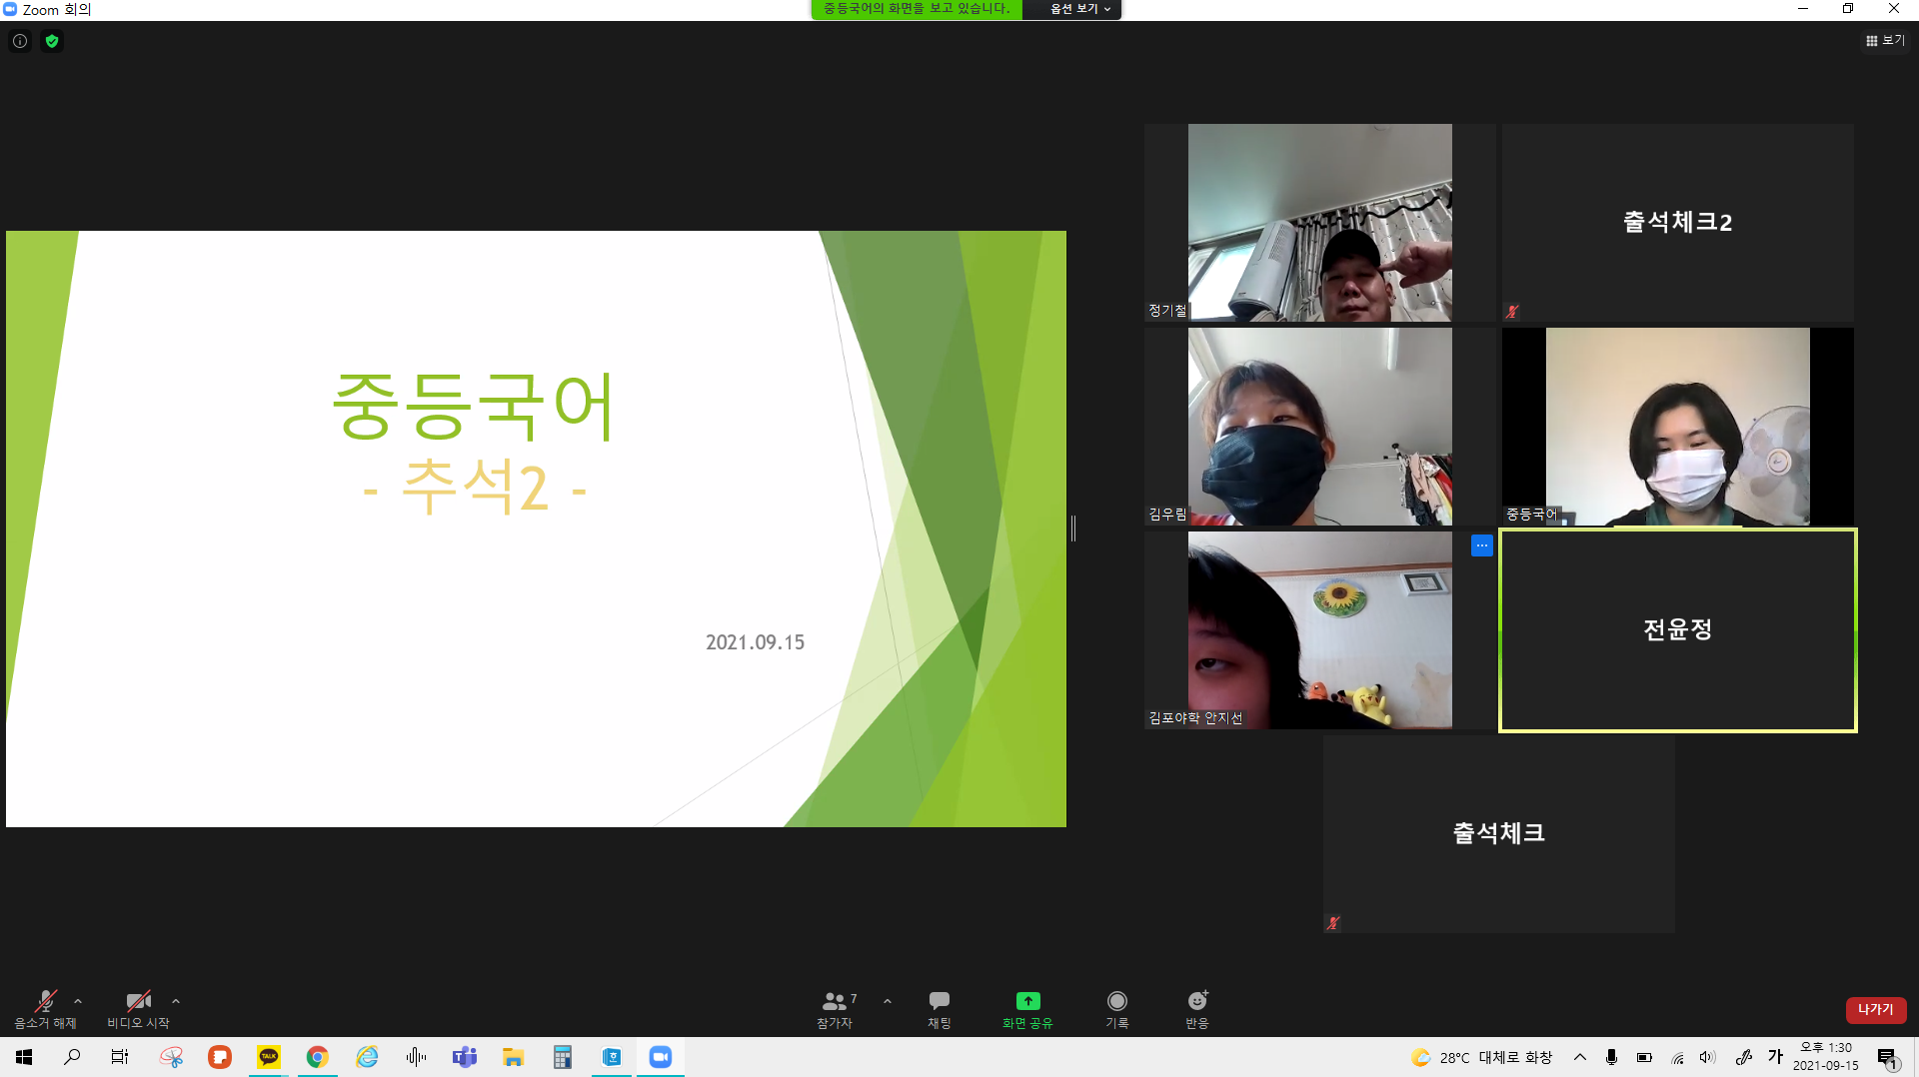Open Calculator from the taskbar

coord(563,1057)
